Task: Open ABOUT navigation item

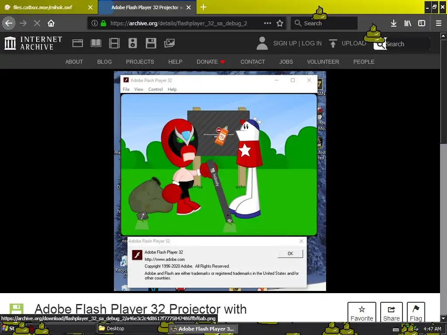Action: (x=74, y=62)
